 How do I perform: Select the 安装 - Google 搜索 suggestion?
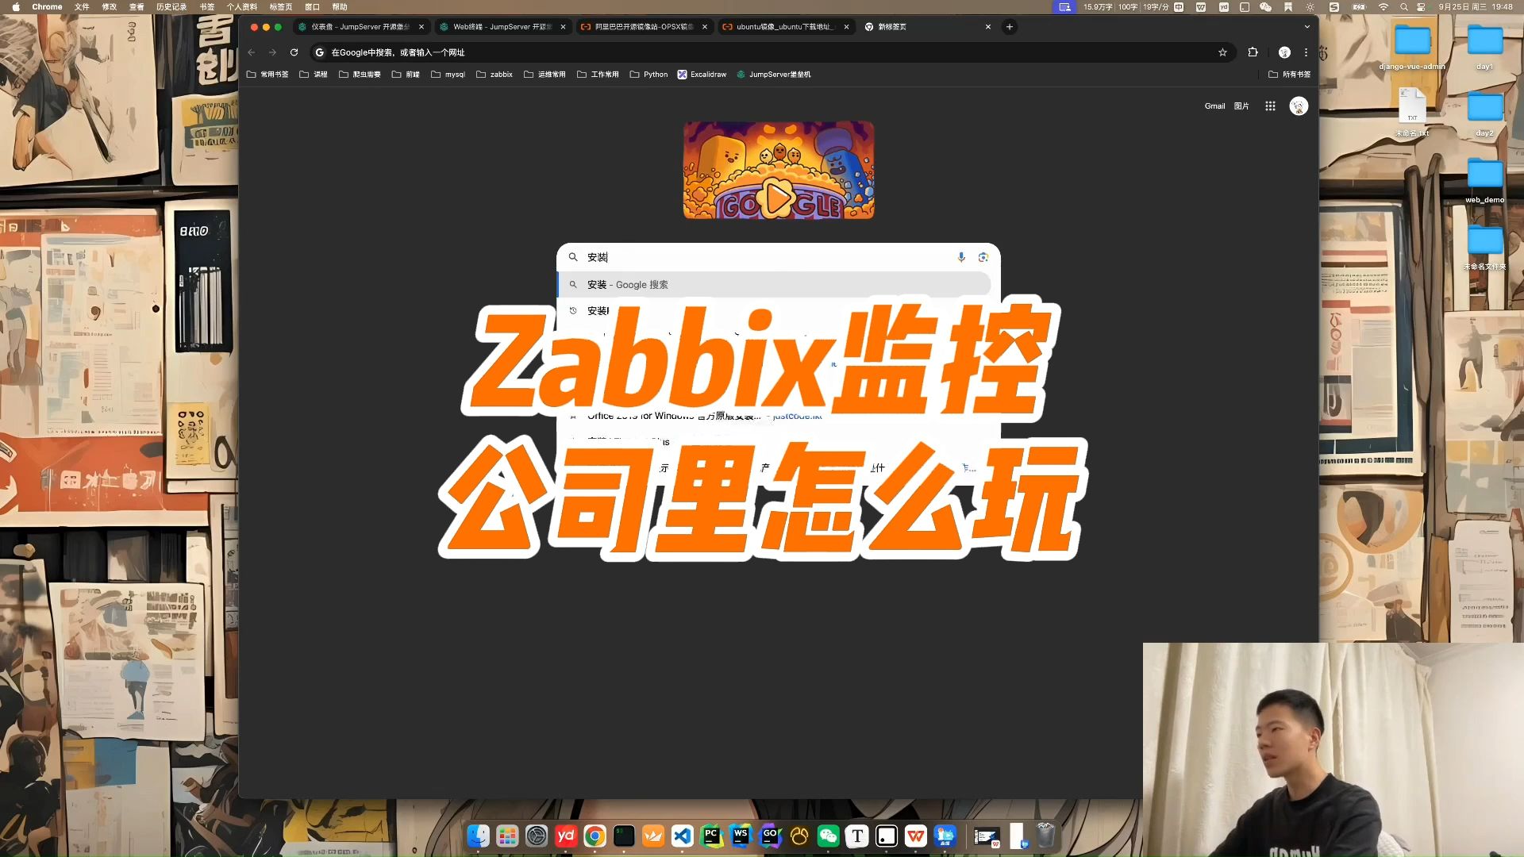(x=775, y=284)
